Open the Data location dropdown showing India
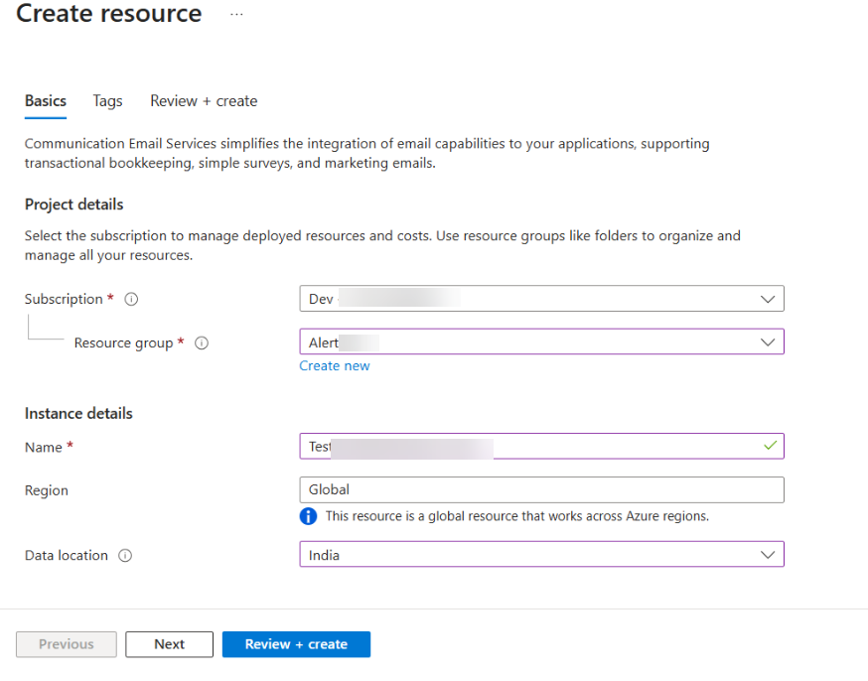The height and width of the screenshot is (681, 868). point(541,554)
